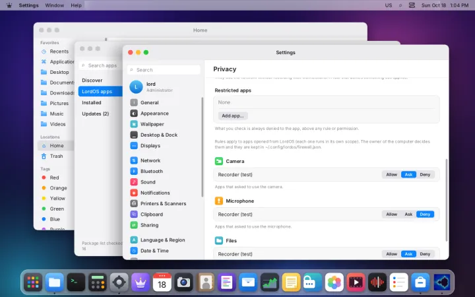Open the General settings icon in sidebar
The image size is (475, 297).
133,102
